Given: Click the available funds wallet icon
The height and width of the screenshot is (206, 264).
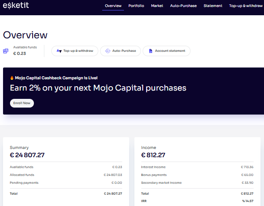Looking at the screenshot, I should [6, 51].
